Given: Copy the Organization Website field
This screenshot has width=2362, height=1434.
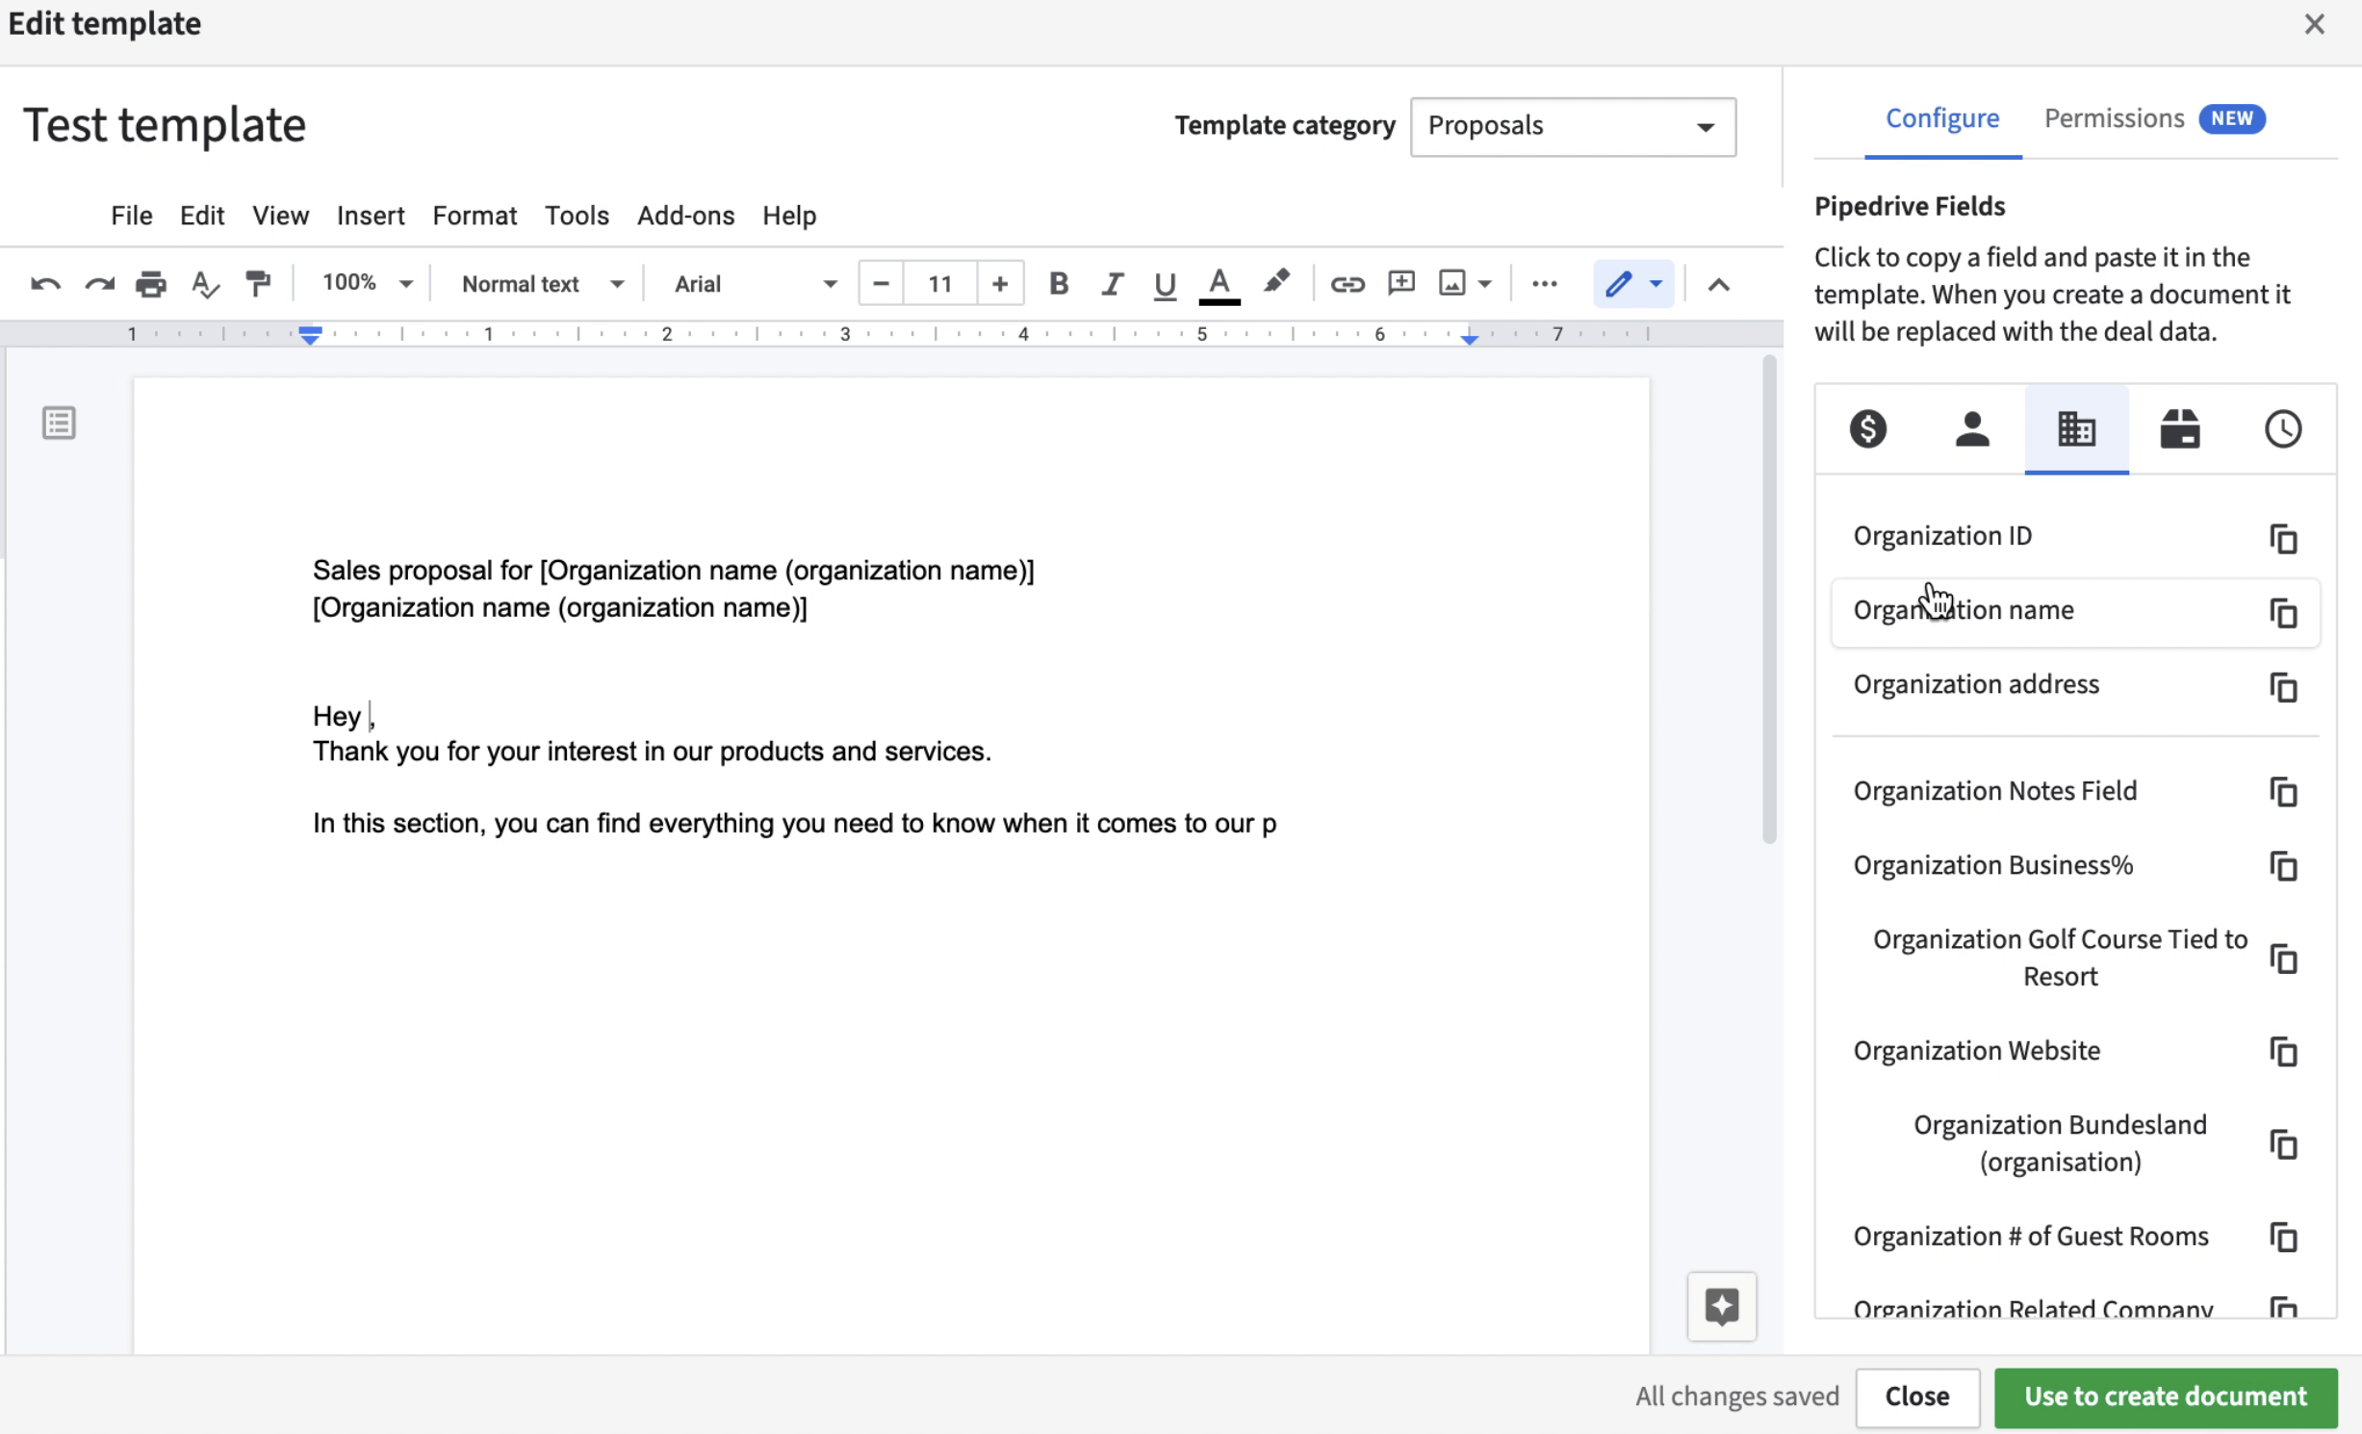Looking at the screenshot, I should [2283, 1052].
